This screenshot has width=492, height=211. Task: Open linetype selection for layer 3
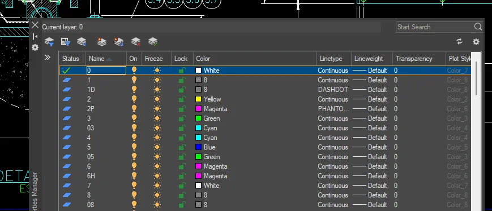[x=332, y=118]
